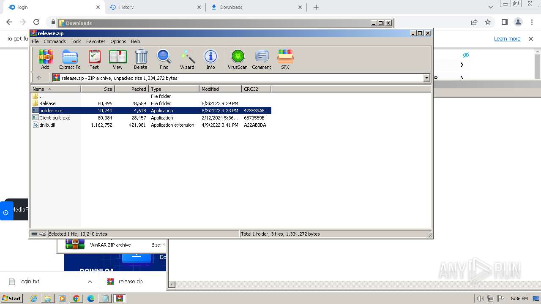Click the 421,981 packed size cell
The height and width of the screenshot is (304, 541).
137,125
